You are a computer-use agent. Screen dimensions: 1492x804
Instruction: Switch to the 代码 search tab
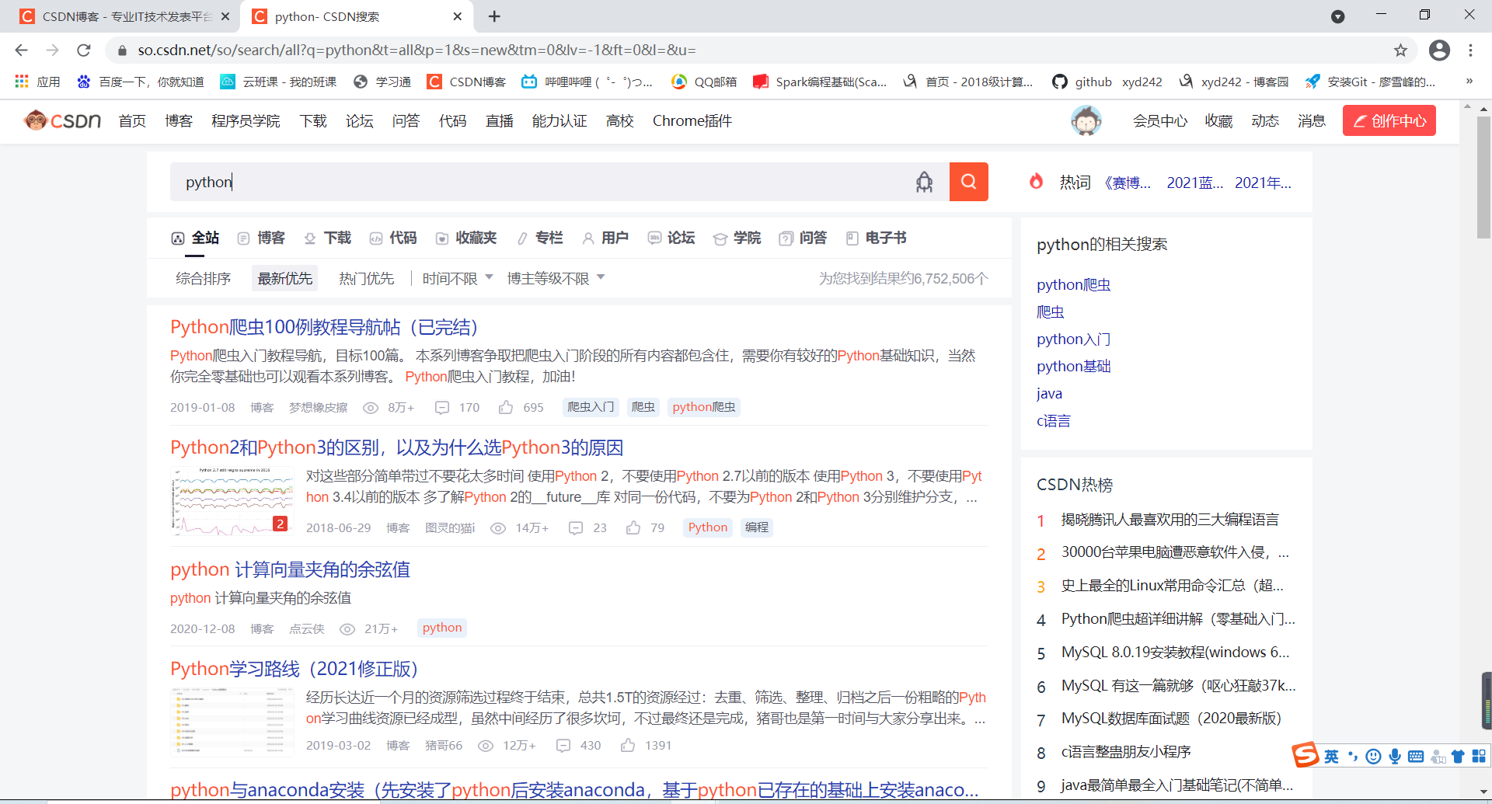[393, 238]
